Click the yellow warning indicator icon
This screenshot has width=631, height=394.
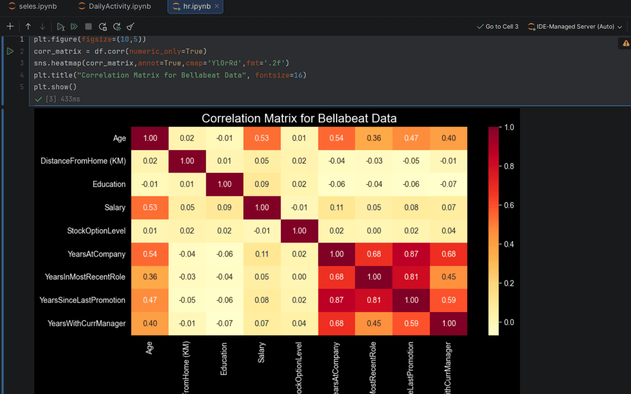tap(625, 44)
